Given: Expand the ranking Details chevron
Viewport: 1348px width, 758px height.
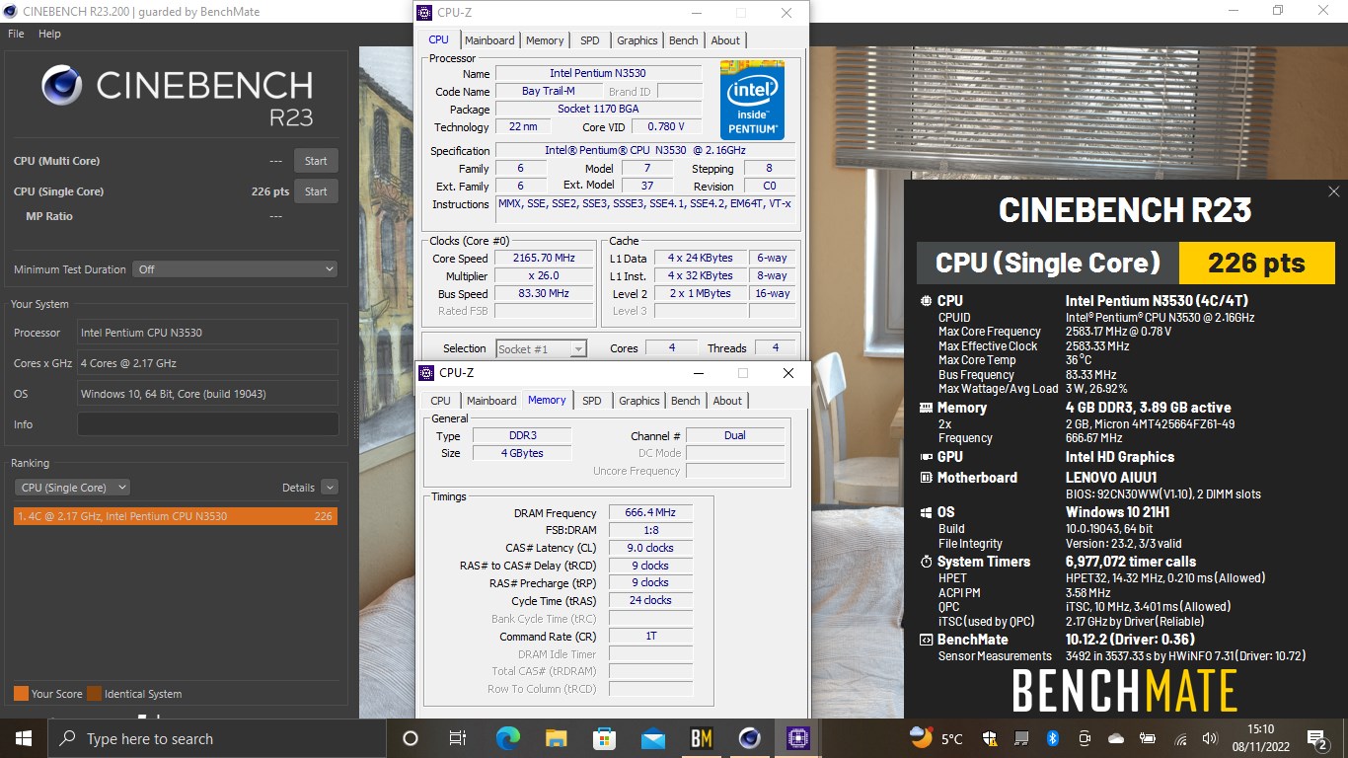Looking at the screenshot, I should [x=330, y=488].
